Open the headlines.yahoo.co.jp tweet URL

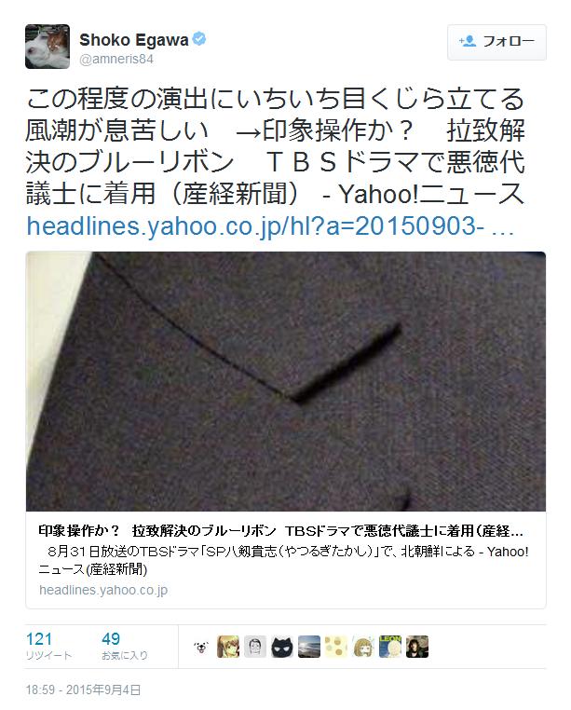click(270, 225)
